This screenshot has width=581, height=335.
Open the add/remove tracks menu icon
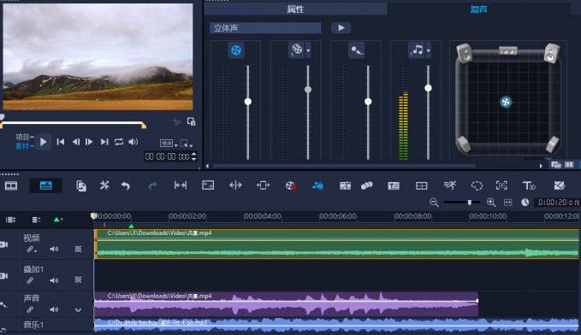point(36,220)
